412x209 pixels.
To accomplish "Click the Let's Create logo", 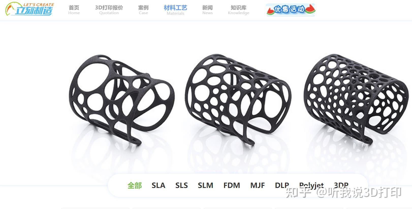I will pyautogui.click(x=30, y=9).
